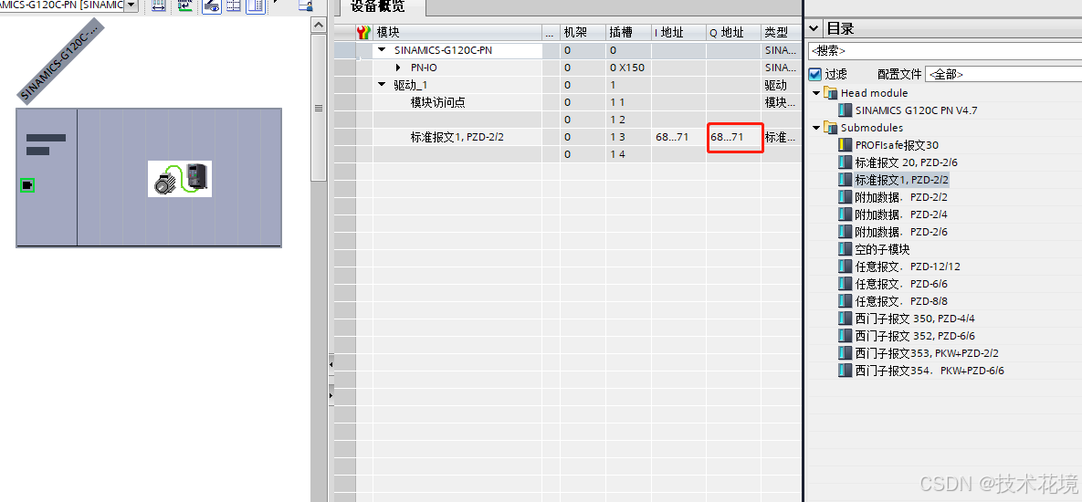Click the show address labels toolbar icon

pos(184,6)
